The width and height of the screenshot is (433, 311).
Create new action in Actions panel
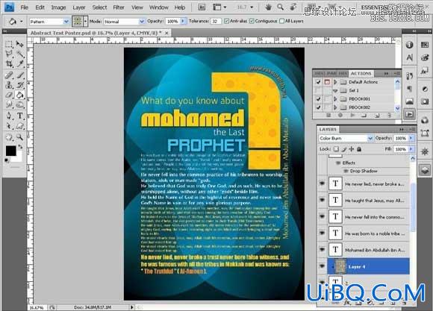click(377, 116)
